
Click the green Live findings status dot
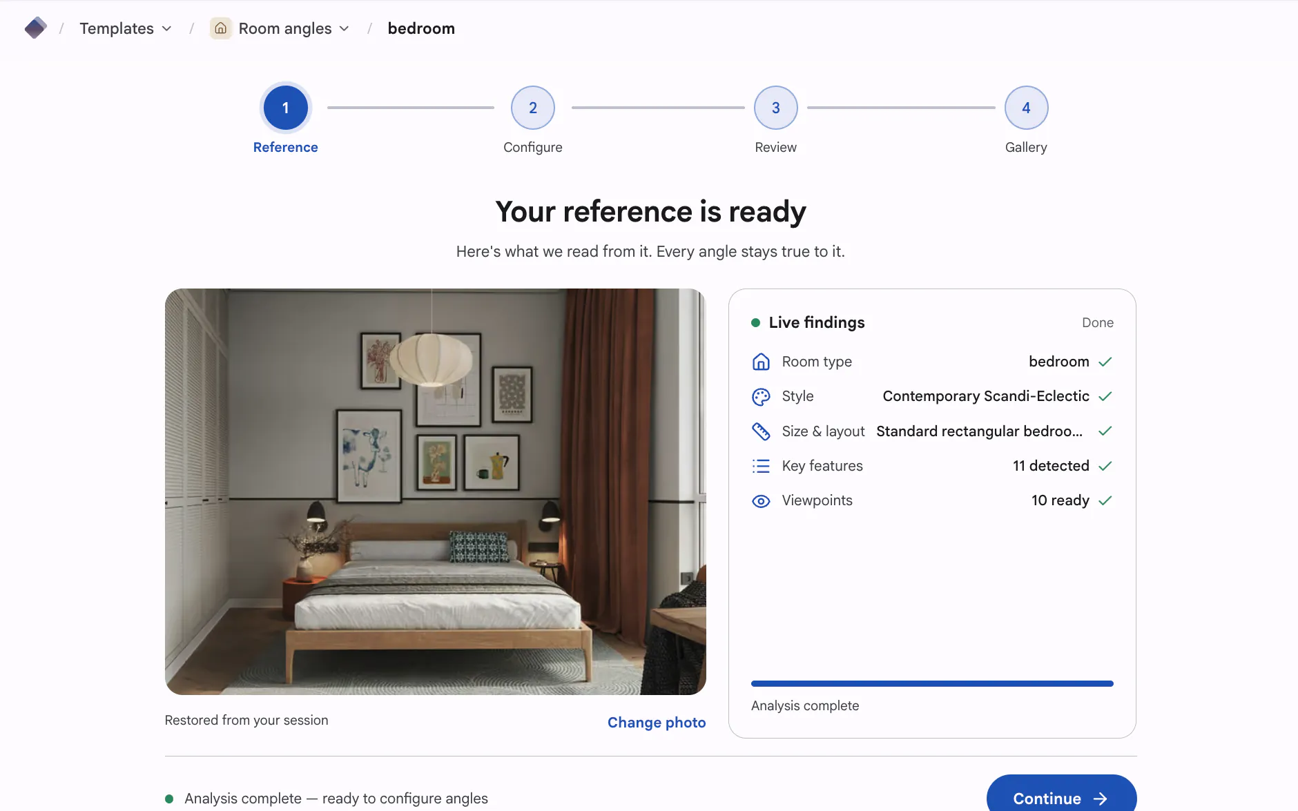(755, 322)
